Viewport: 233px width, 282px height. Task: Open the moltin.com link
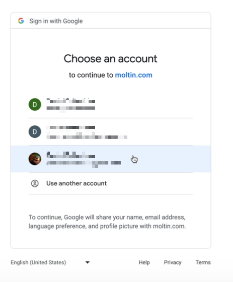tap(134, 75)
